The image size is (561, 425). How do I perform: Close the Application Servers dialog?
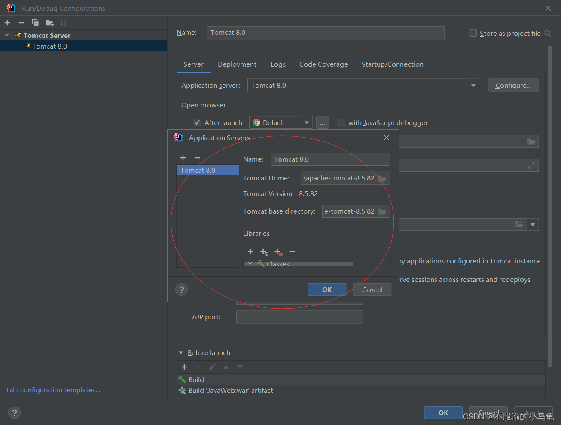pos(387,138)
